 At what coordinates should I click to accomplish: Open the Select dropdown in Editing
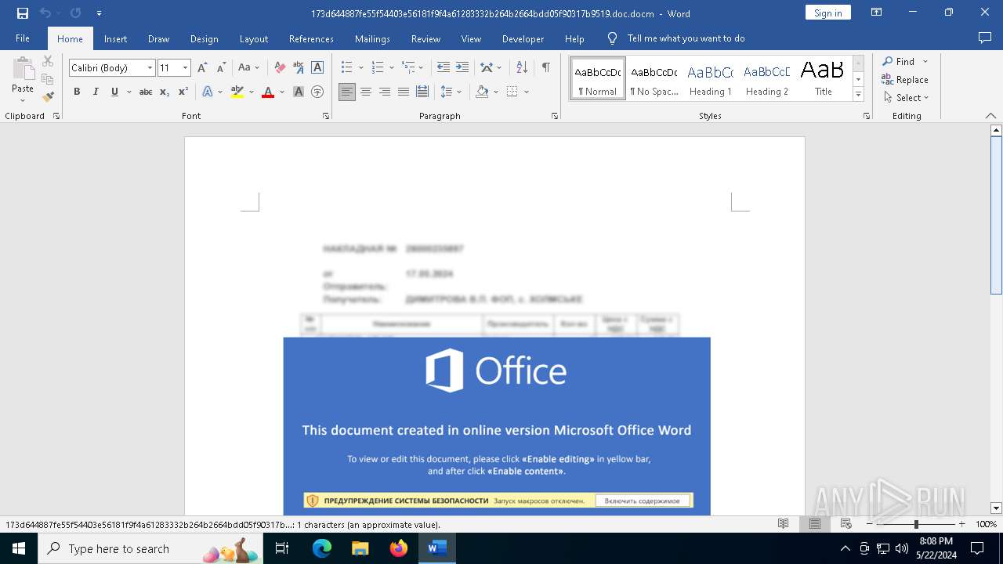click(x=907, y=98)
